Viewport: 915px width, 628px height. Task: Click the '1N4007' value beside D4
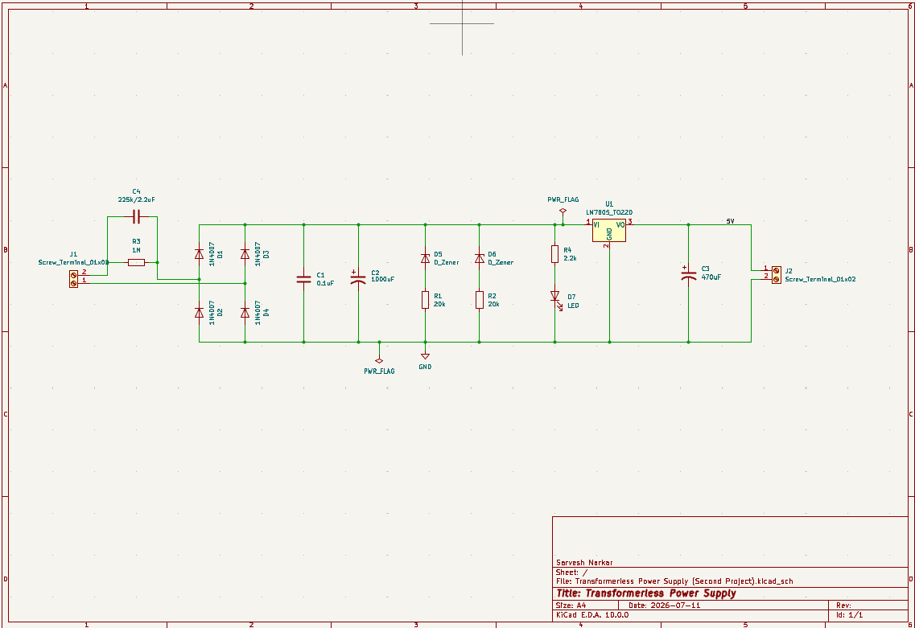click(258, 313)
